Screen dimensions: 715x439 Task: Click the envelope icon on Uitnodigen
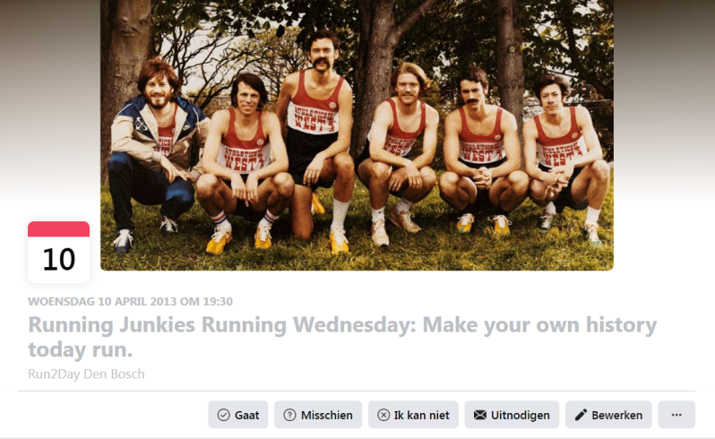479,415
